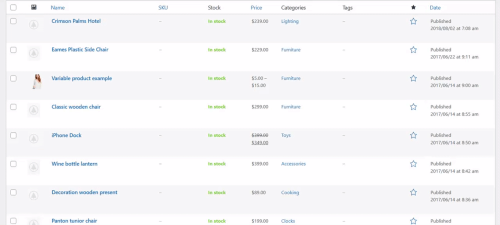Select all products with header checkbox
The width and height of the screenshot is (500, 225).
13,7
